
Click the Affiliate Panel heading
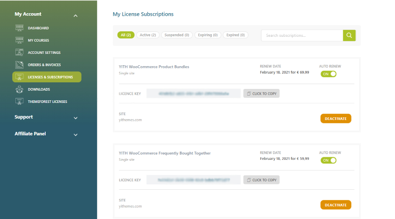tap(30, 134)
